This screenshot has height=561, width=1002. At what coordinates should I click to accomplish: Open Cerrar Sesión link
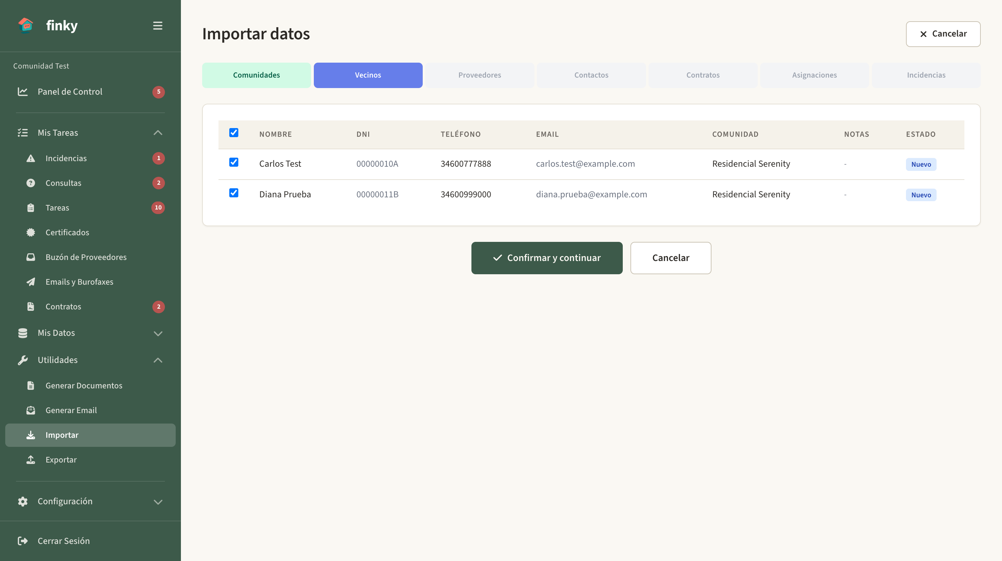click(x=90, y=541)
